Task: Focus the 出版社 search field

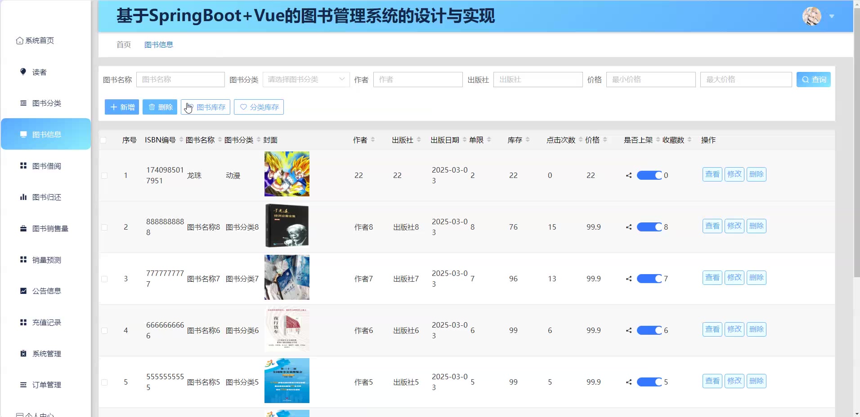Action: pyautogui.click(x=538, y=80)
